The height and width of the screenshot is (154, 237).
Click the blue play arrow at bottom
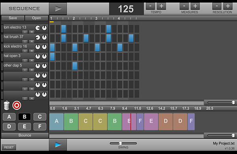[58, 145]
